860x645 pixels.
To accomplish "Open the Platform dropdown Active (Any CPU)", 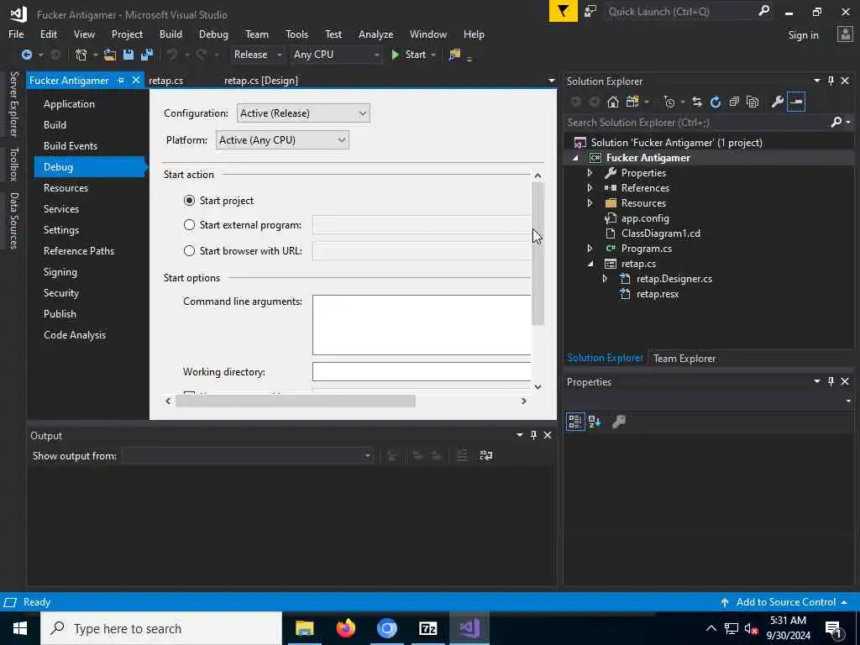I will pos(282,140).
